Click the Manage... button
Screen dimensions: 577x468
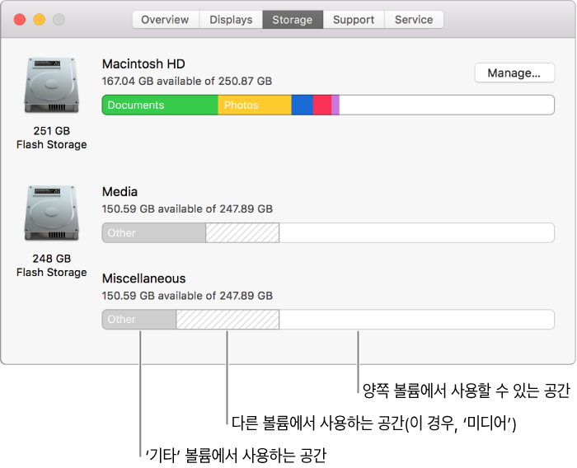point(514,73)
